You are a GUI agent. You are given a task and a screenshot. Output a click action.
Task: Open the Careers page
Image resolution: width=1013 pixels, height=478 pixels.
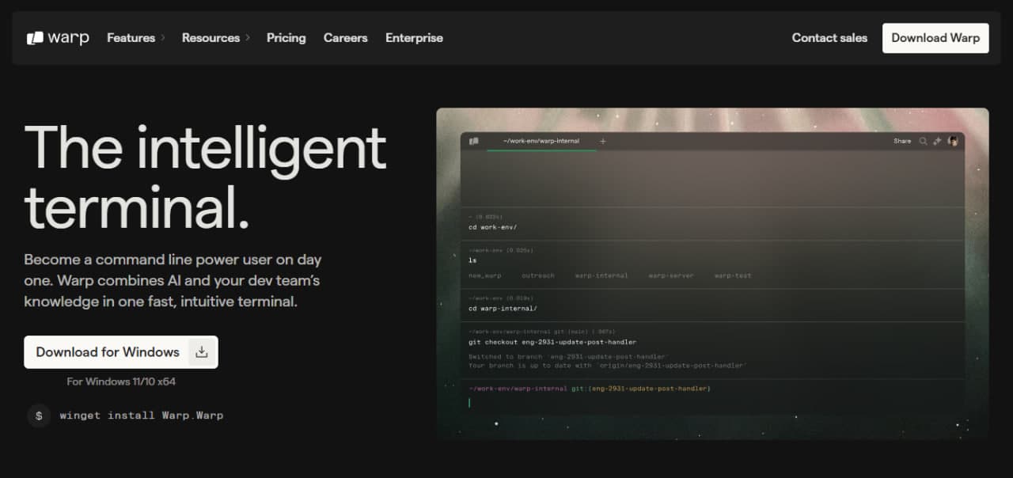coord(345,38)
